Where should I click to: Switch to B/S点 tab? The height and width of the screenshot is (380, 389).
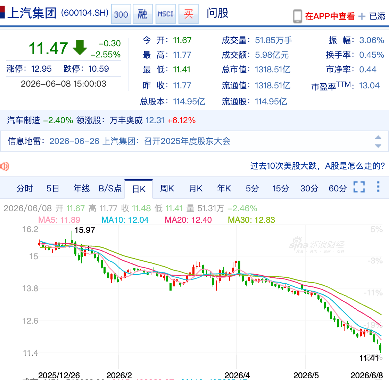(x=110, y=188)
